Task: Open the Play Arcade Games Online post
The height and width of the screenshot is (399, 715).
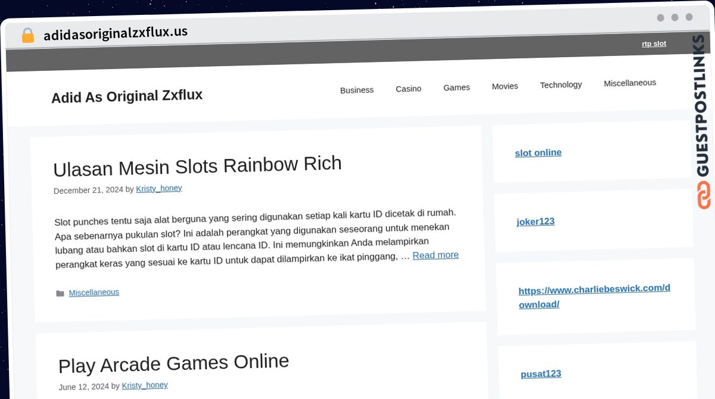Action: (x=174, y=363)
